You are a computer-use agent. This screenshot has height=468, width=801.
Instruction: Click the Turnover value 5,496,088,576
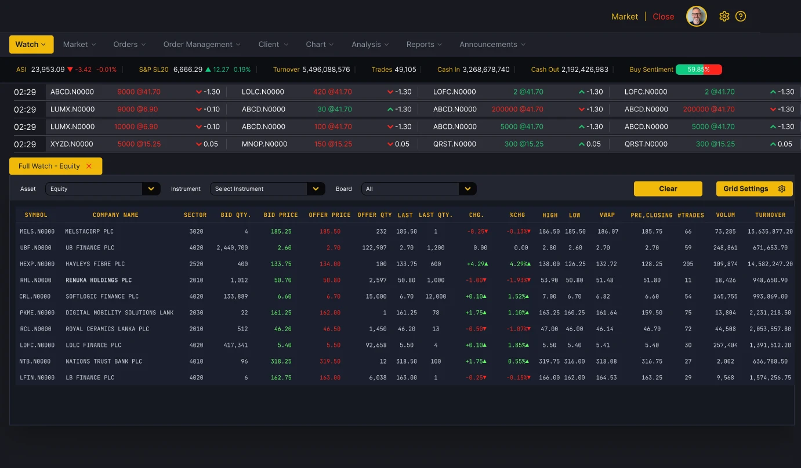(x=326, y=70)
